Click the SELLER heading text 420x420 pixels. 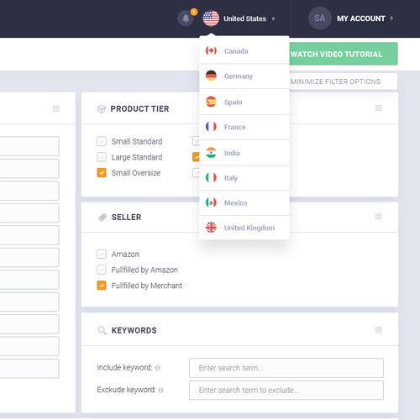coord(126,218)
